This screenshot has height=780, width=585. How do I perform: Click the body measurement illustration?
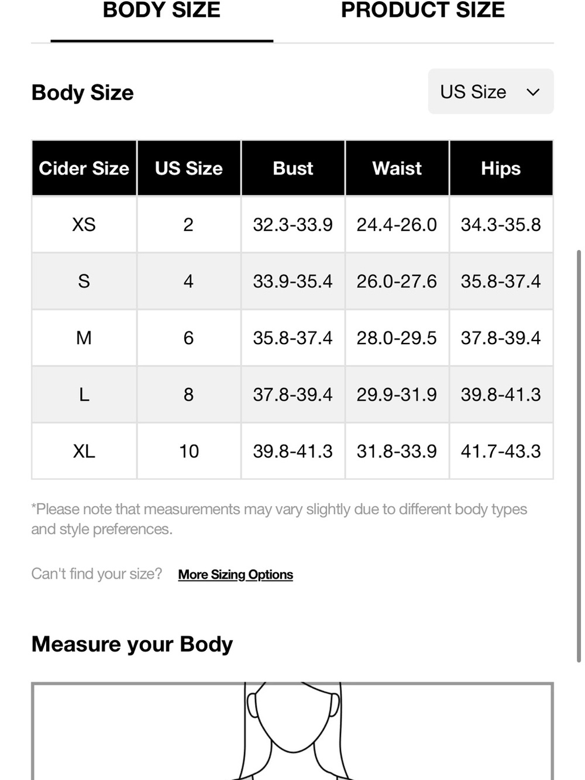coord(292,731)
